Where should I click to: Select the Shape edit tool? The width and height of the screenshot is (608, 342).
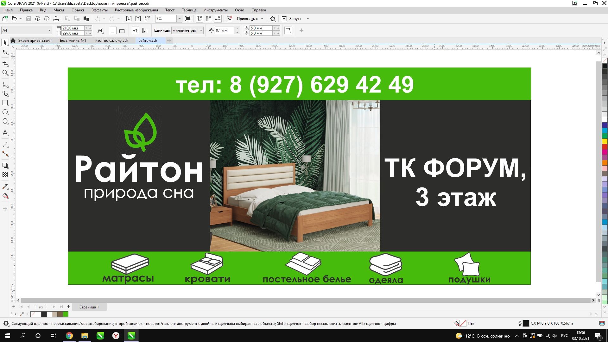5,52
